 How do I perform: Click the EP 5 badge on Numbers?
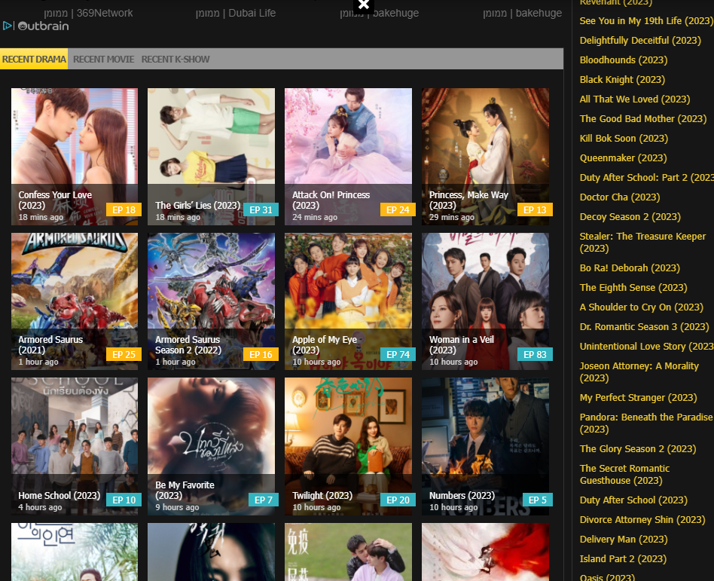pyautogui.click(x=538, y=500)
